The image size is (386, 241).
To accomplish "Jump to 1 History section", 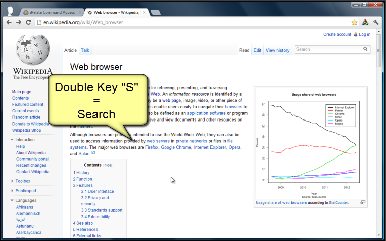I will (x=81, y=173).
